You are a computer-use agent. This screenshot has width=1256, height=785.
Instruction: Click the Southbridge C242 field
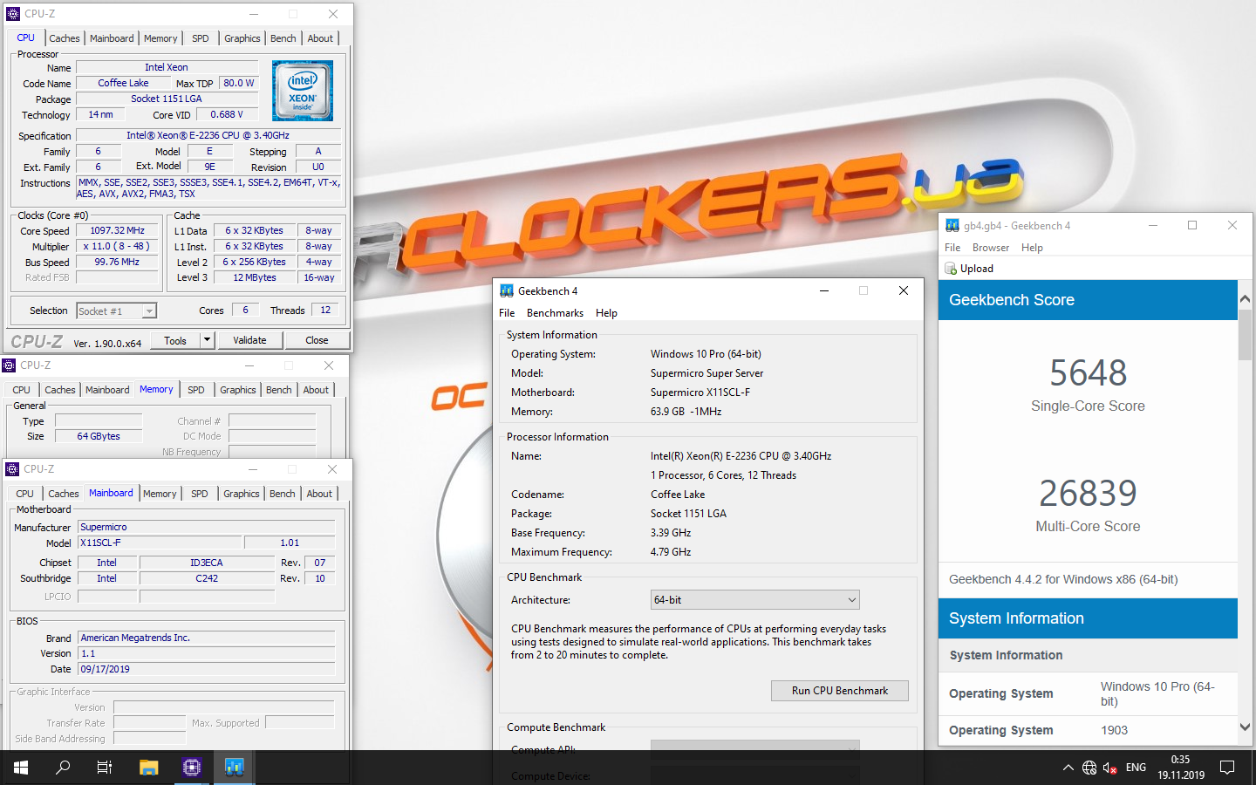pos(207,579)
